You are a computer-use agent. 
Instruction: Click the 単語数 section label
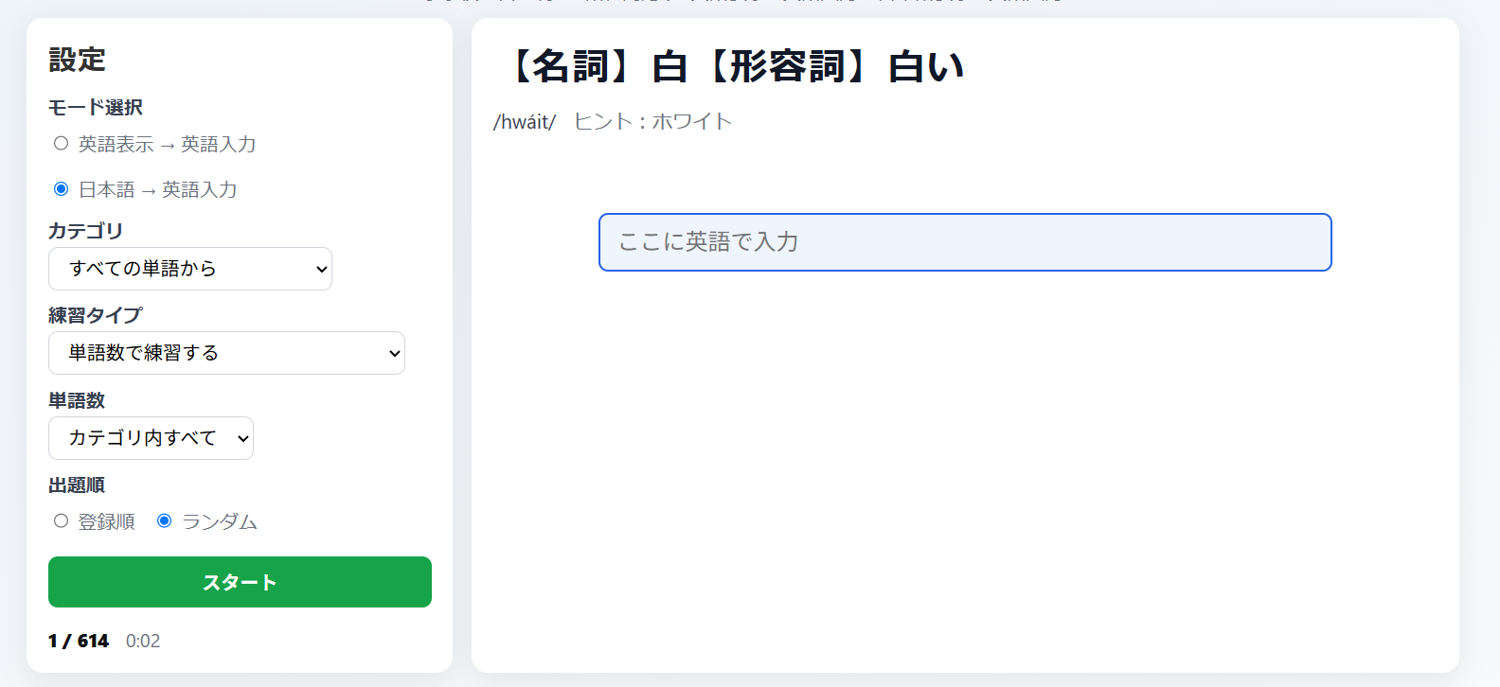tap(77, 400)
